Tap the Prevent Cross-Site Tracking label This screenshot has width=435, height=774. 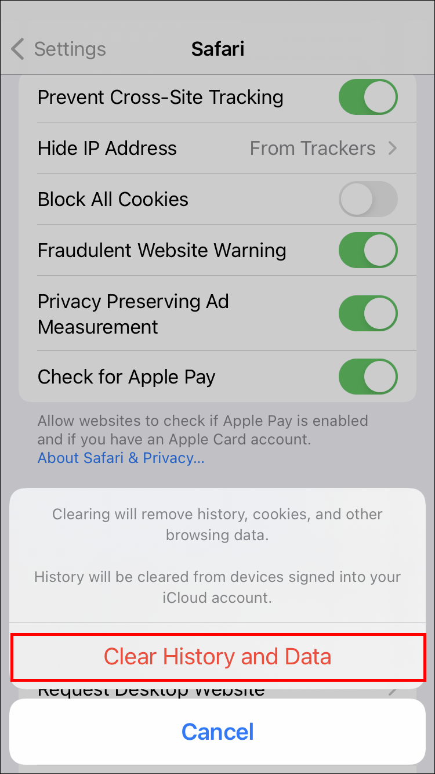161,97
